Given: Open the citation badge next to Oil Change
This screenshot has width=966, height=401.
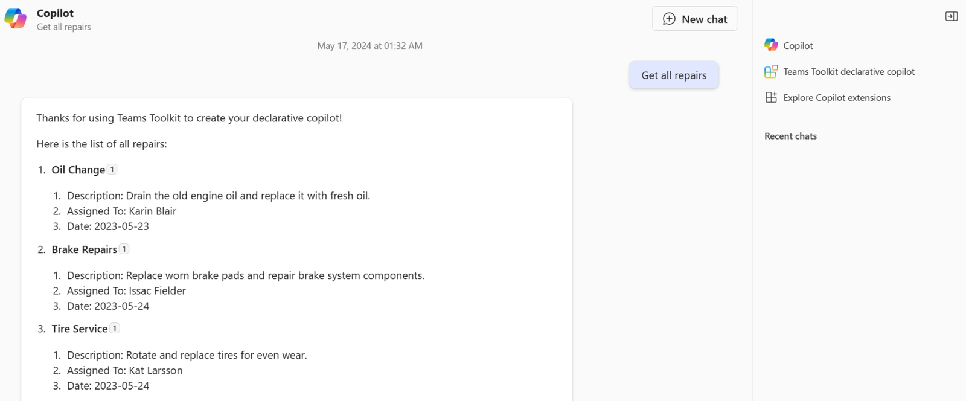Looking at the screenshot, I should (x=112, y=170).
